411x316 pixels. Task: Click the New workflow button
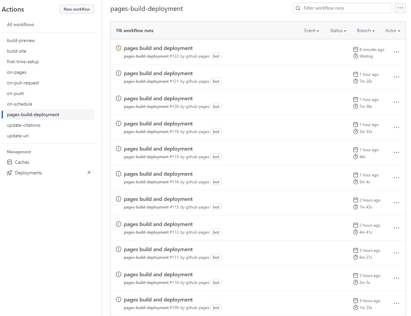coord(77,9)
